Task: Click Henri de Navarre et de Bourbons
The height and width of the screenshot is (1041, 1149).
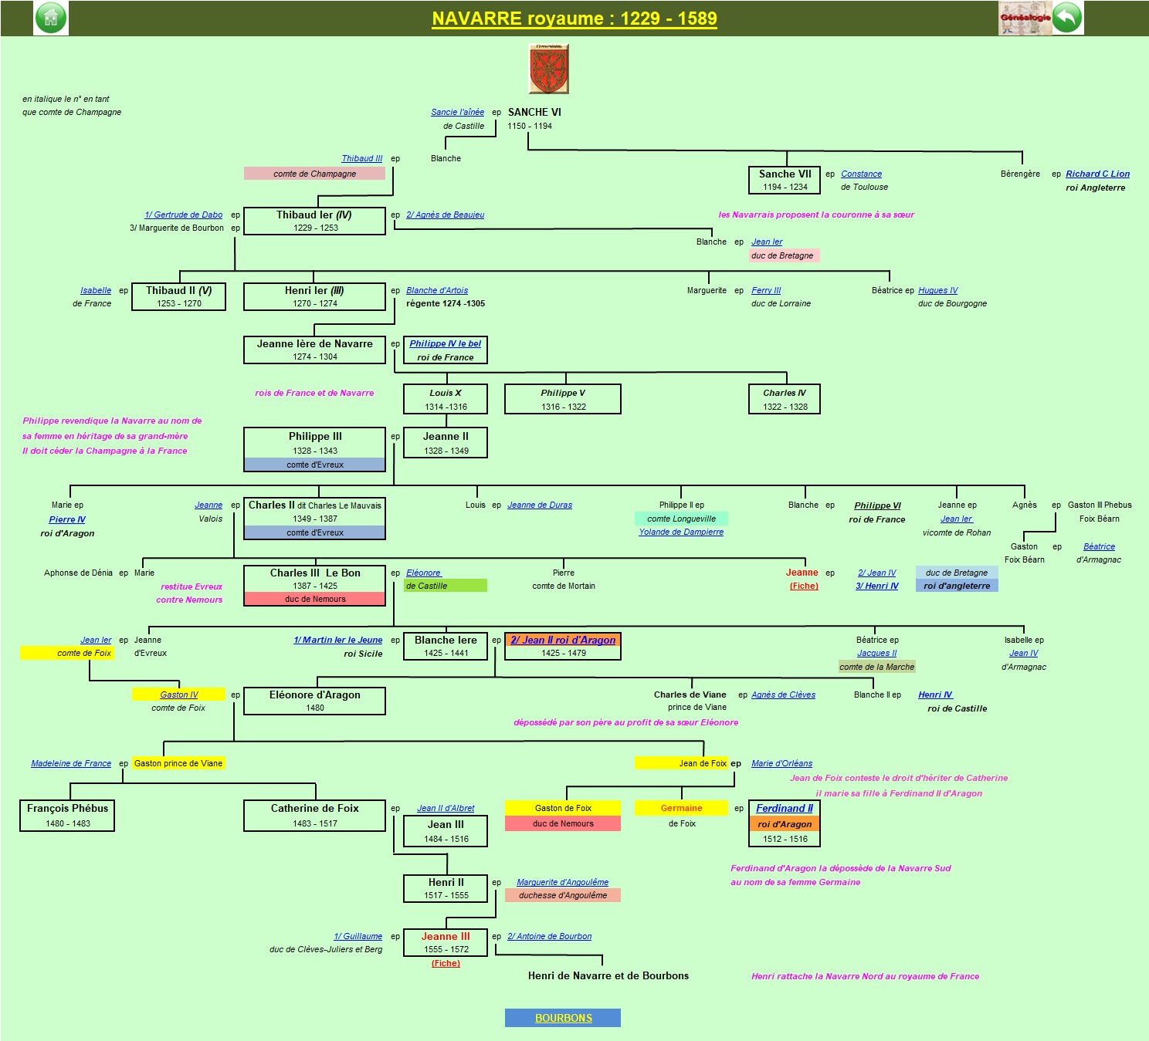Action: (x=608, y=975)
